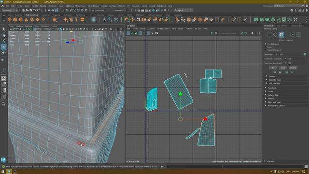Select UV shell mode cube icon in UV Toolkit
Viewport: 309px width, 174px height.
tap(281, 34)
